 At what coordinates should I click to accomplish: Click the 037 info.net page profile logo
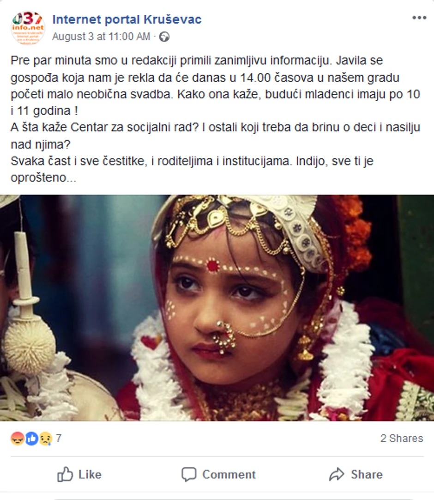(x=28, y=28)
